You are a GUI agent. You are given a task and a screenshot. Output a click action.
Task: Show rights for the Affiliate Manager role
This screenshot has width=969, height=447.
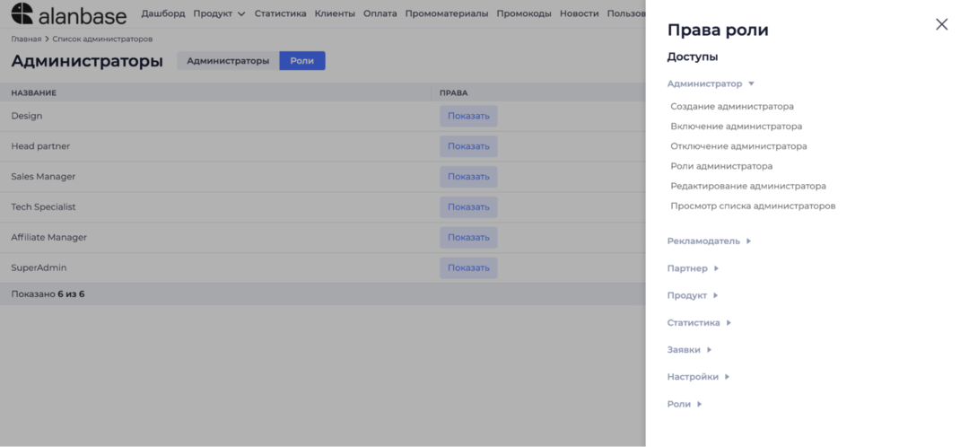pos(468,237)
